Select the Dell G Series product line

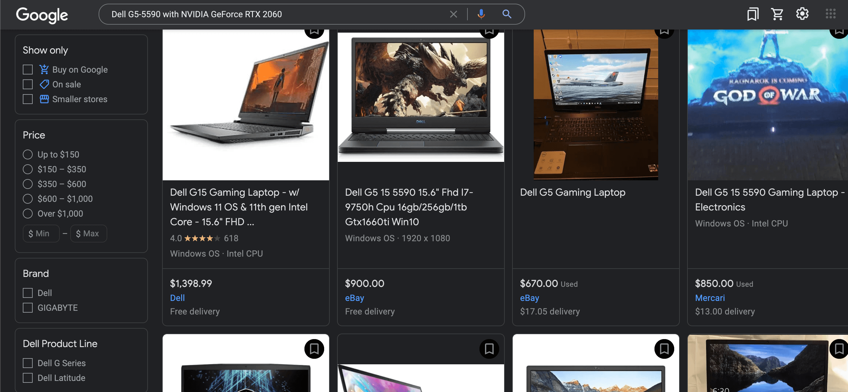28,363
